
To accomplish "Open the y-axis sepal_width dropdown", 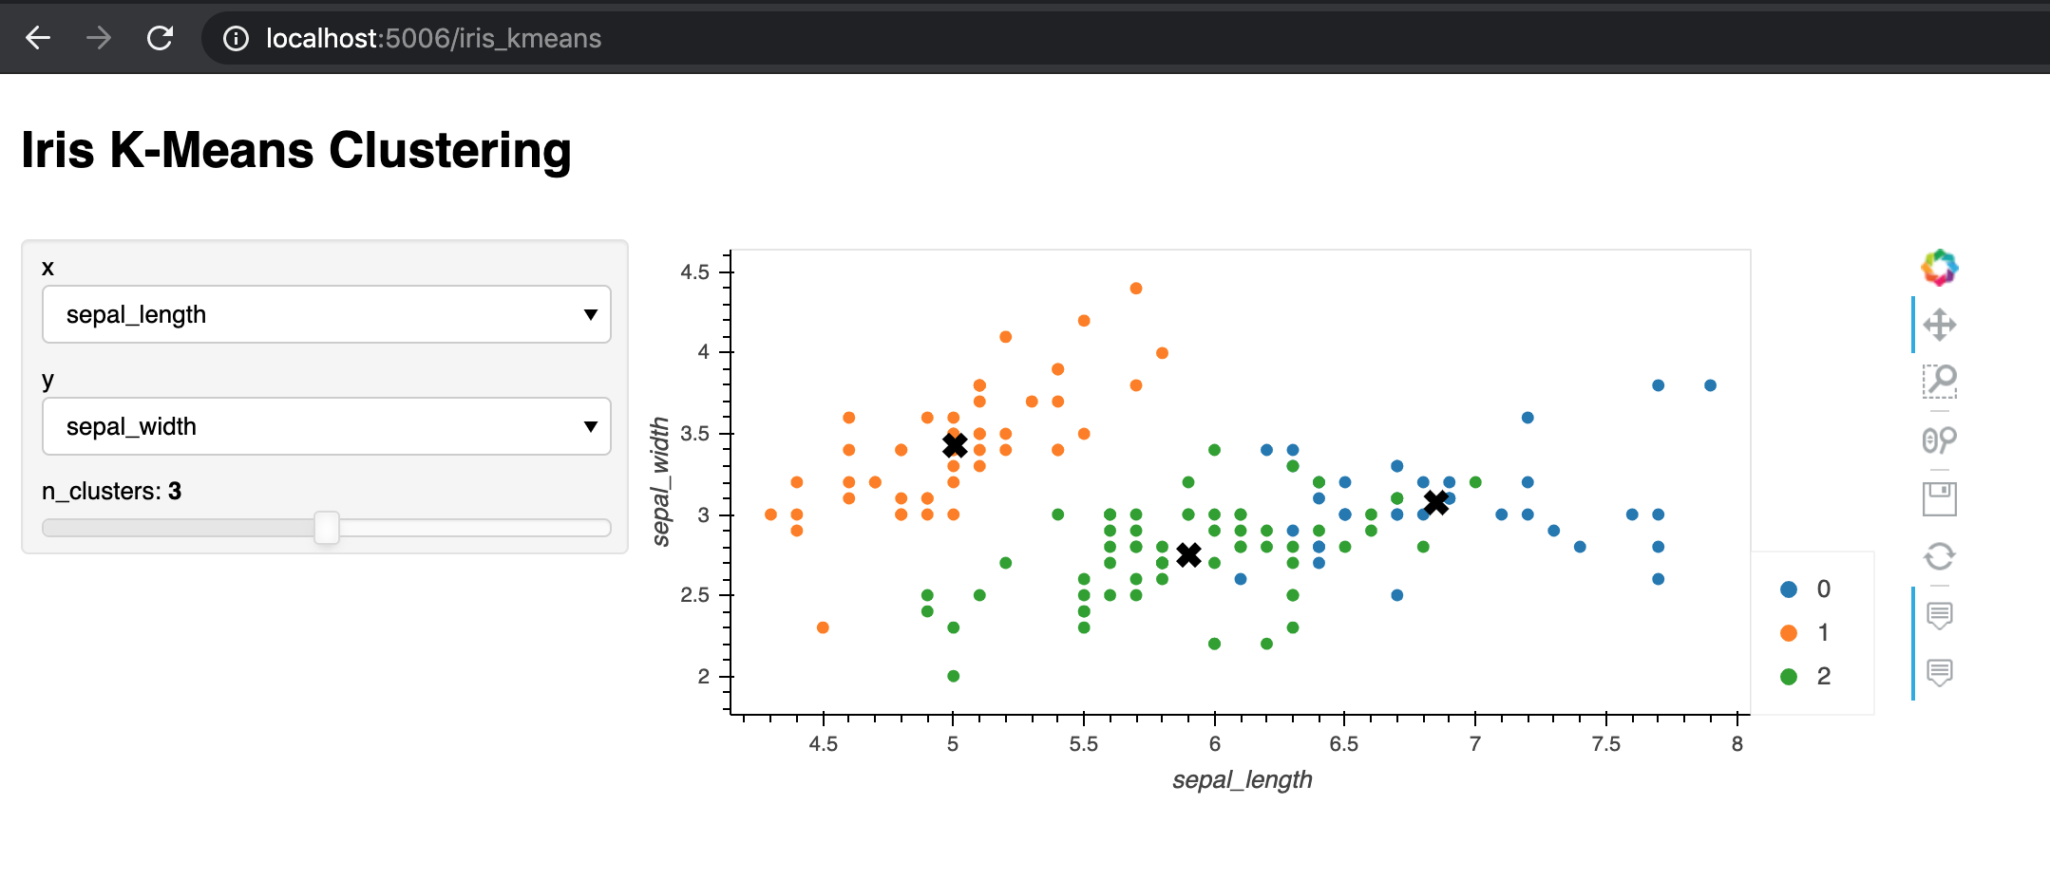I will coord(326,426).
